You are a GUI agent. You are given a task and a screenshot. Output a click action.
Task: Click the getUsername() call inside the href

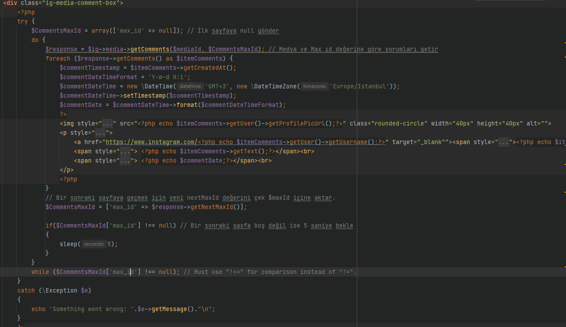pos(352,142)
